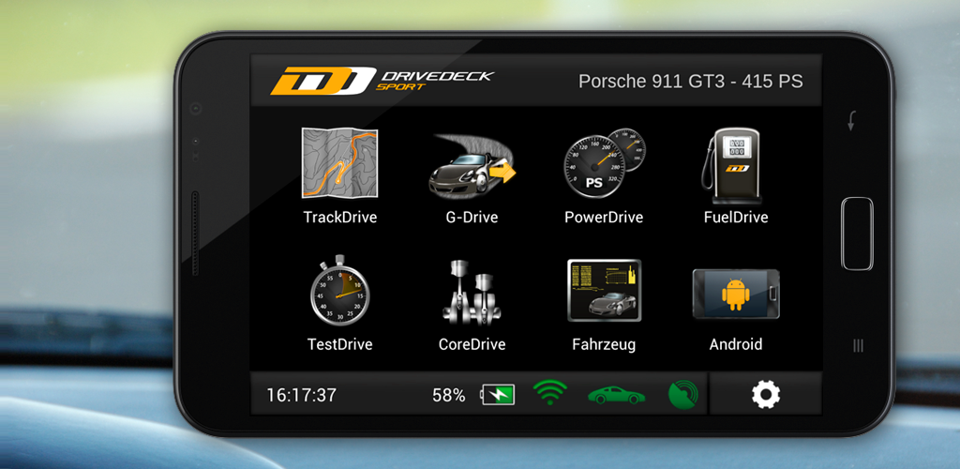
Task: Tap the green GPS satellite icon
Action: click(x=682, y=395)
